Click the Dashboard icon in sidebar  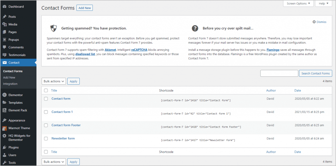tap(5, 7)
